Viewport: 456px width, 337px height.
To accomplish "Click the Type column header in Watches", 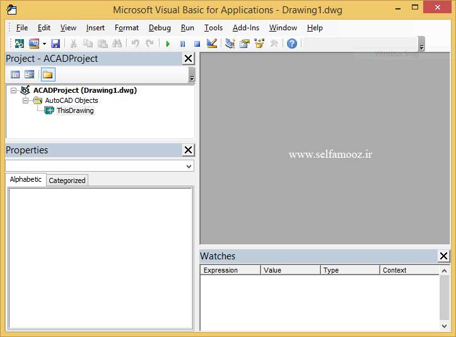I will pyautogui.click(x=350, y=270).
